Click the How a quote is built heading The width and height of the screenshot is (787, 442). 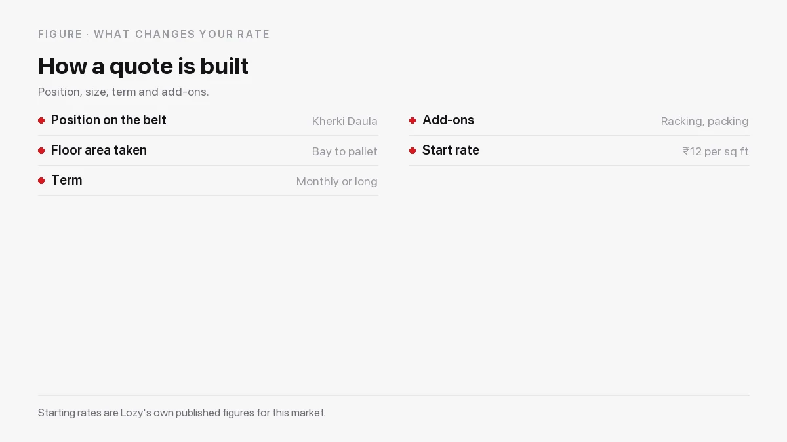click(x=143, y=66)
